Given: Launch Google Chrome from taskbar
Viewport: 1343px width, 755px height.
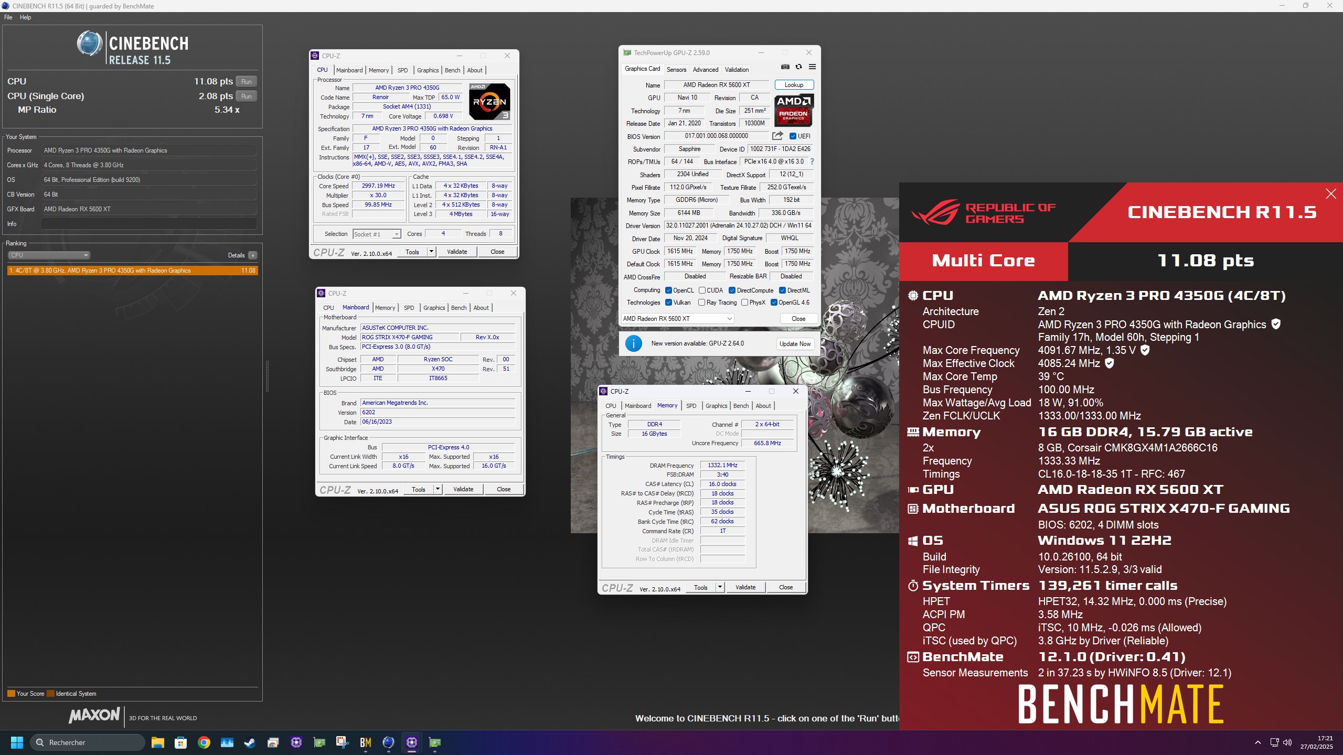Looking at the screenshot, I should point(204,742).
